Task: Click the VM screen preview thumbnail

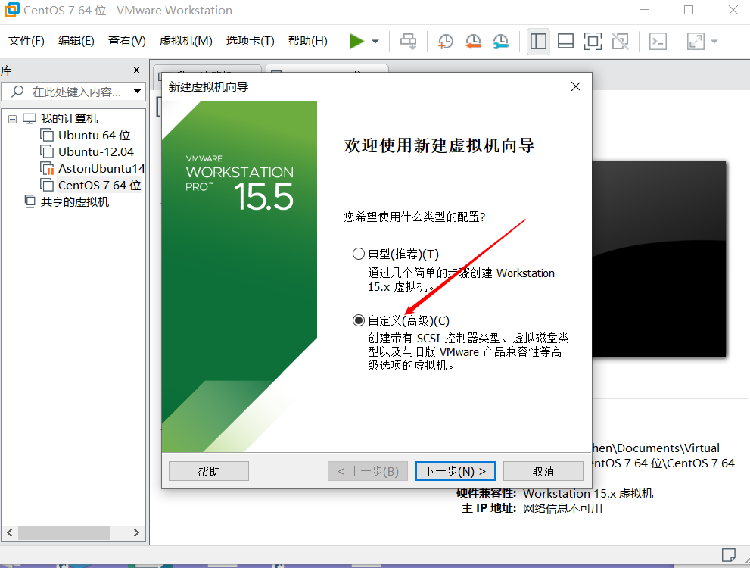Action: click(658, 258)
